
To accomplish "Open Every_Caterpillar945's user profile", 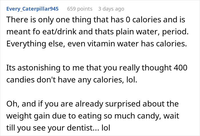I will click(32, 9).
